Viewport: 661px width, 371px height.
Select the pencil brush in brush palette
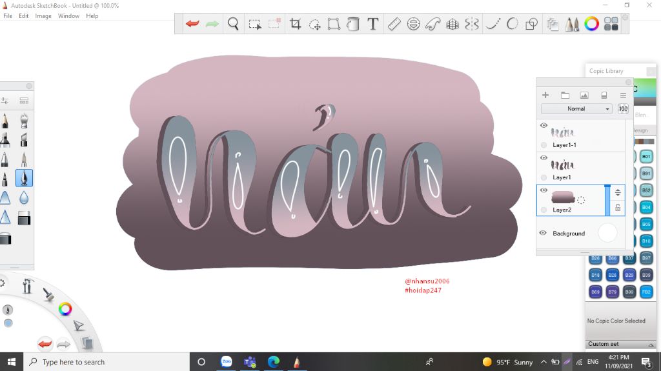pyautogui.click(x=5, y=120)
